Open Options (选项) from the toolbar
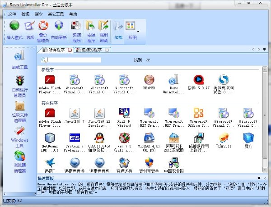 tap(30, 30)
